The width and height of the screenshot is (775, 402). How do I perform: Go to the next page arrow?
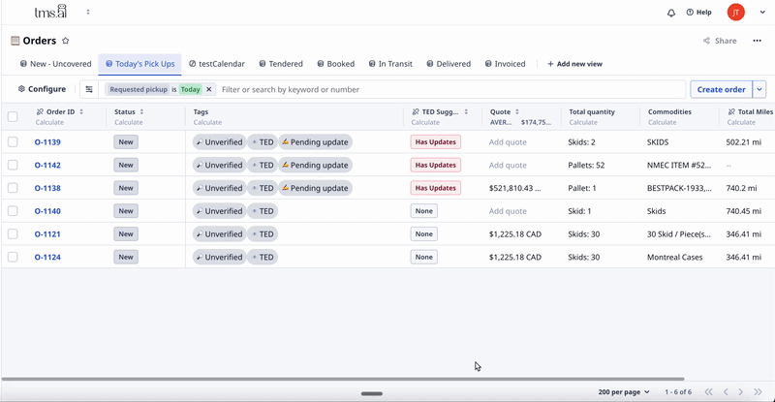pyautogui.click(x=740, y=391)
